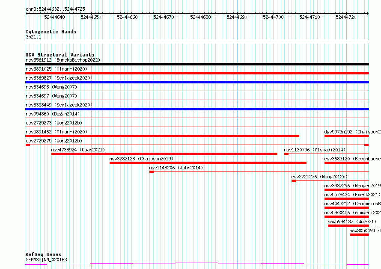Click the Cytogenetic Bands track heading

tap(51, 32)
